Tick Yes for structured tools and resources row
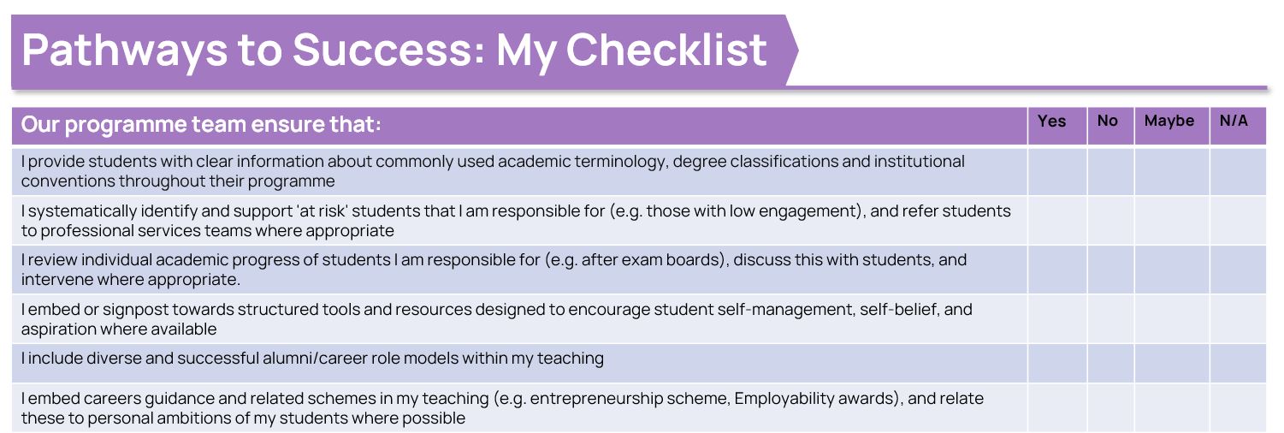 click(x=1057, y=319)
